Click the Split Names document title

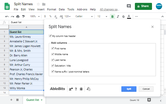pos(23,4)
